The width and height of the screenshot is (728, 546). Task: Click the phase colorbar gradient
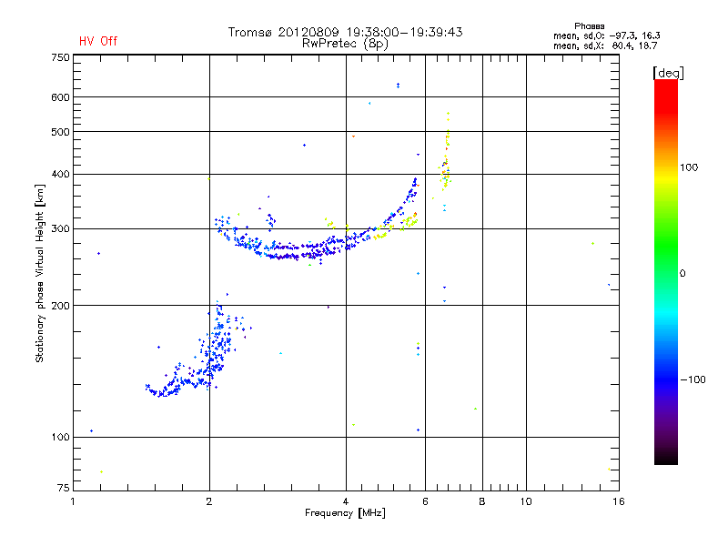click(666, 271)
